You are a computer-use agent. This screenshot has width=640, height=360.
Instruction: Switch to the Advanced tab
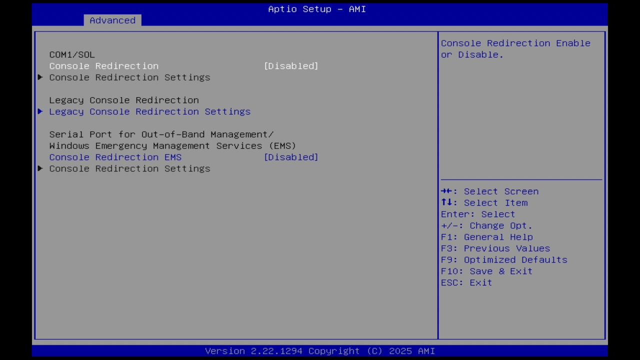pos(112,20)
